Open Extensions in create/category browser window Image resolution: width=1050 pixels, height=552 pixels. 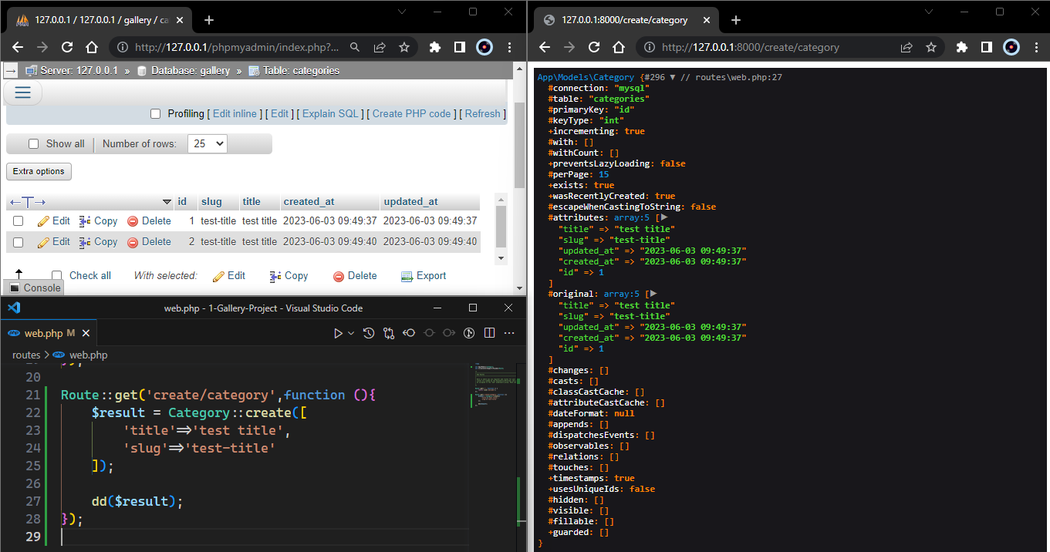[962, 47]
